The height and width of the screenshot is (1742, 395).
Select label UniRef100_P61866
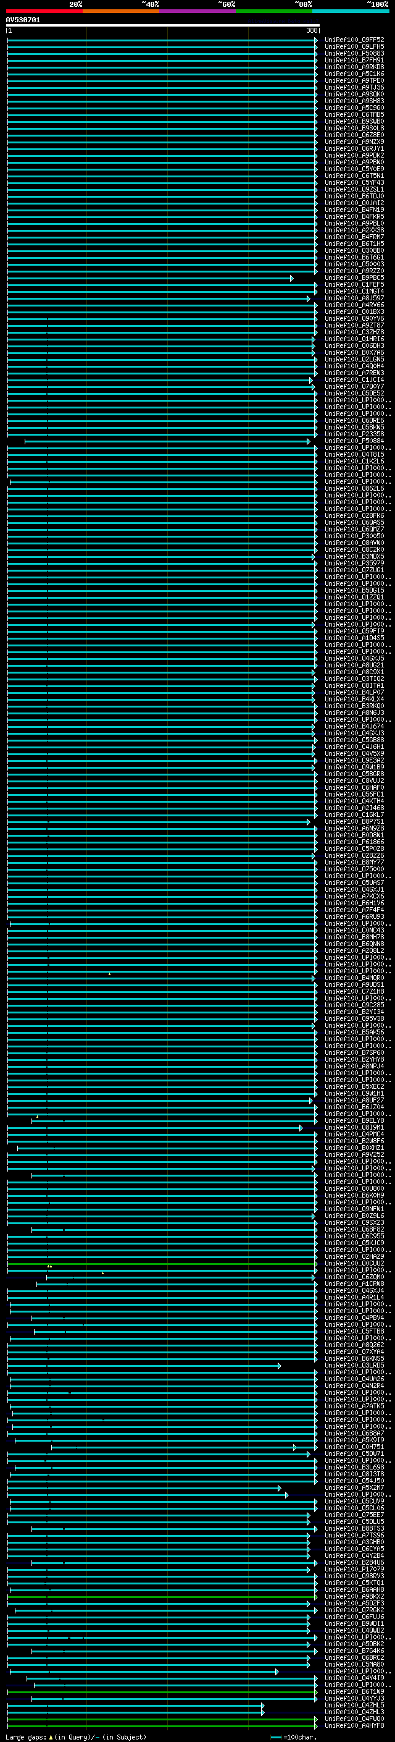(354, 842)
